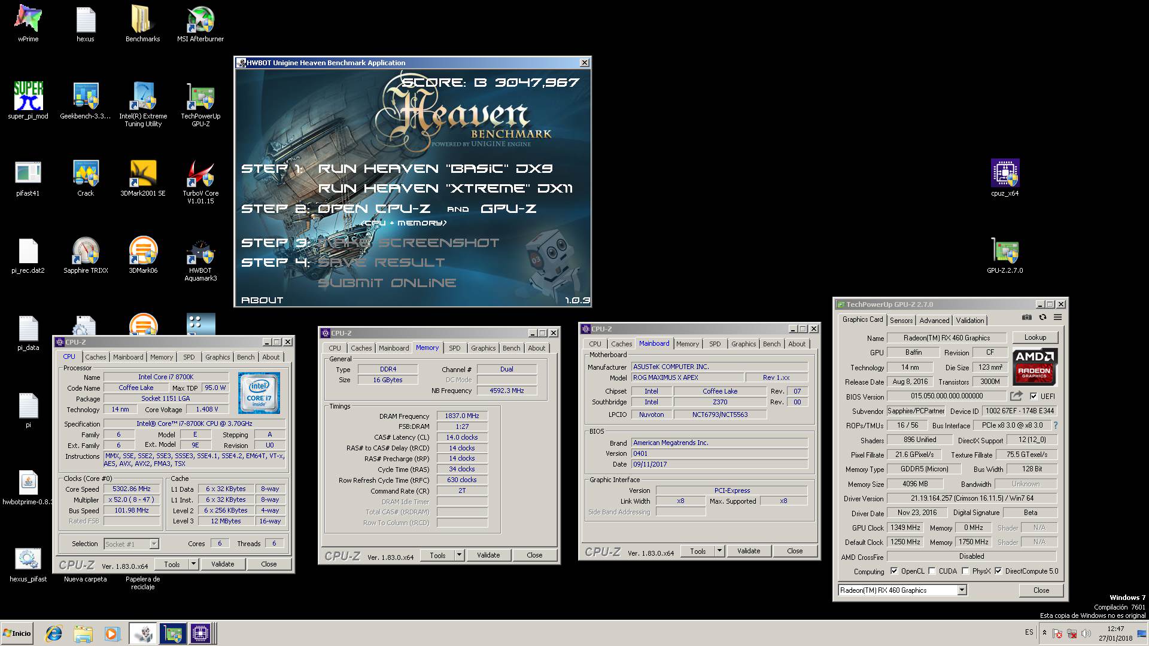Open Bench tab in the leftmost CPU-Z window
This screenshot has width=1149, height=646.
(x=245, y=357)
